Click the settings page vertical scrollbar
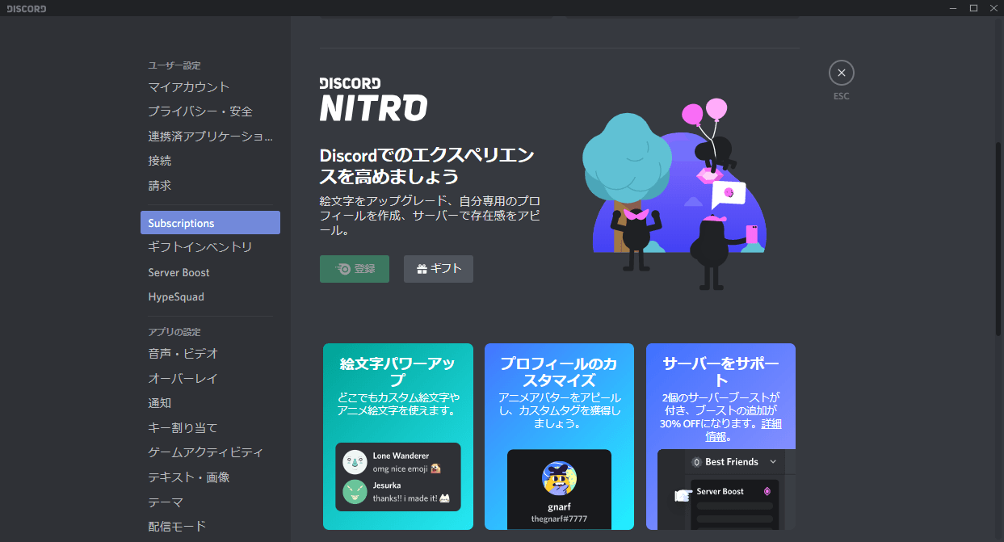The height and width of the screenshot is (542, 1004). pyautogui.click(x=998, y=238)
